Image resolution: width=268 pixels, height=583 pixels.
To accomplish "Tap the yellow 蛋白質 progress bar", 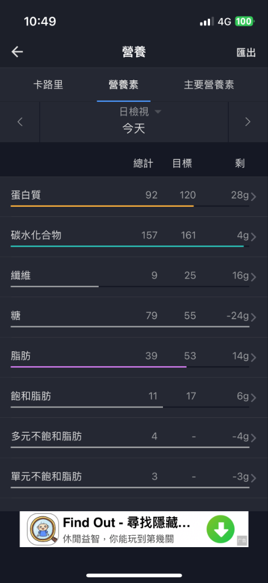I will pos(102,206).
